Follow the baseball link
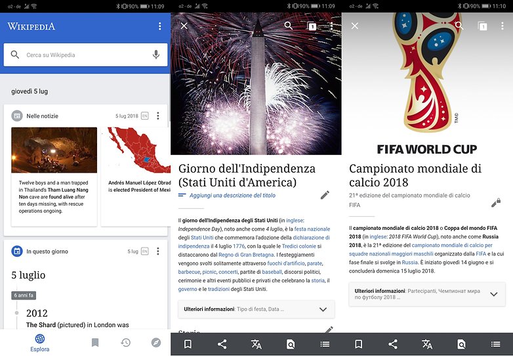The height and width of the screenshot is (356, 513). [x=272, y=272]
